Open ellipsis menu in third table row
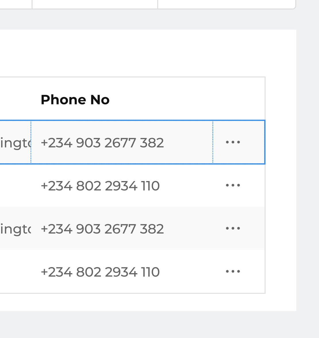Viewport: 319px width, 338px height. coord(233,228)
